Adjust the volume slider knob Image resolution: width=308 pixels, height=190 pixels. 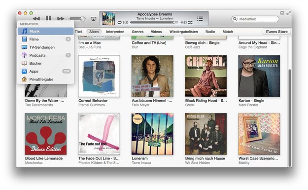tap(83, 19)
